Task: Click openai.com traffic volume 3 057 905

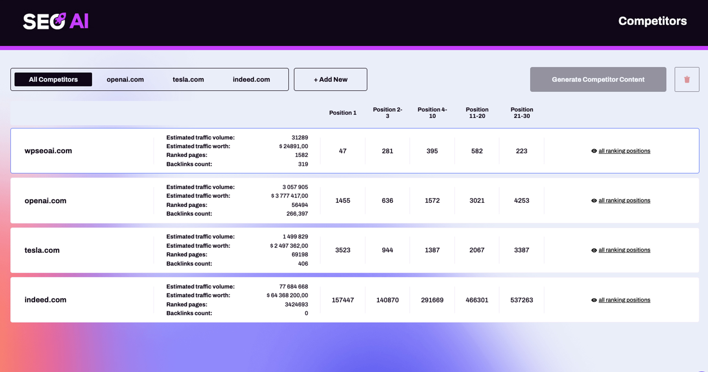Action: pos(295,187)
